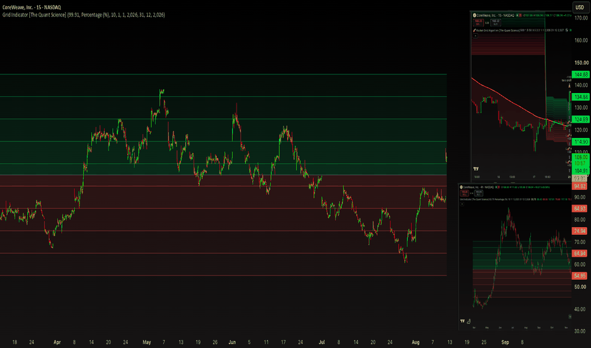The height and width of the screenshot is (348, 591).
Task: Select the Grid Indicator legend on main chart
Action: point(84,15)
